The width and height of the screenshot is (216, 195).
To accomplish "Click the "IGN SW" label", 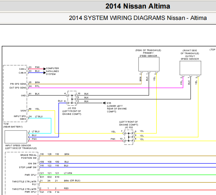I will pos(32,164).
